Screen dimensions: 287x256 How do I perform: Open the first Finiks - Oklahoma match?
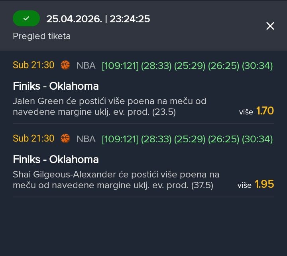[x=56, y=86]
